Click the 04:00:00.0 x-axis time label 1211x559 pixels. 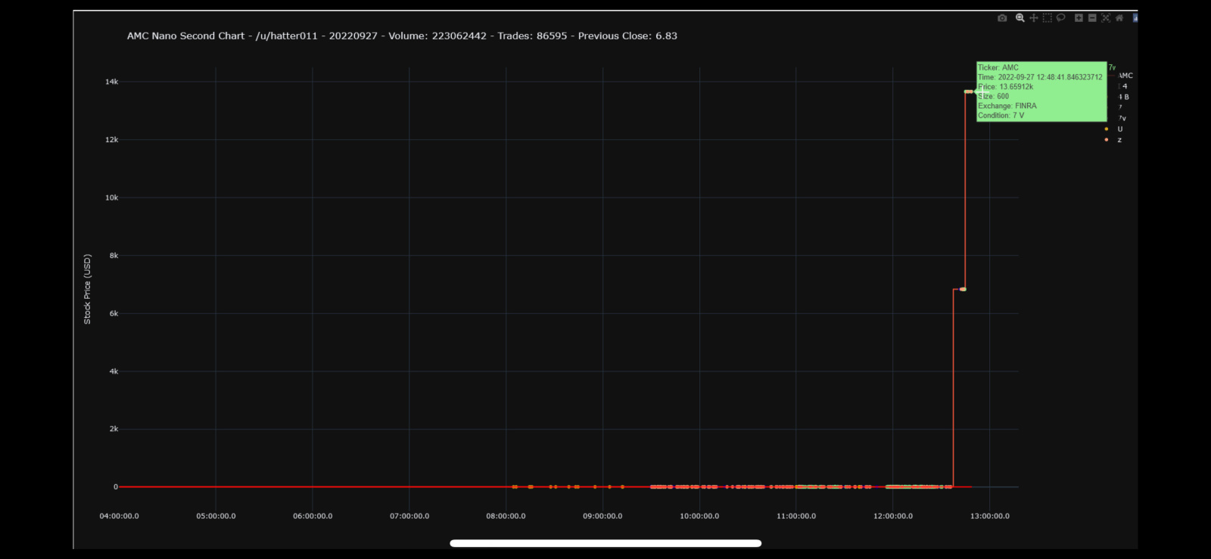click(119, 516)
